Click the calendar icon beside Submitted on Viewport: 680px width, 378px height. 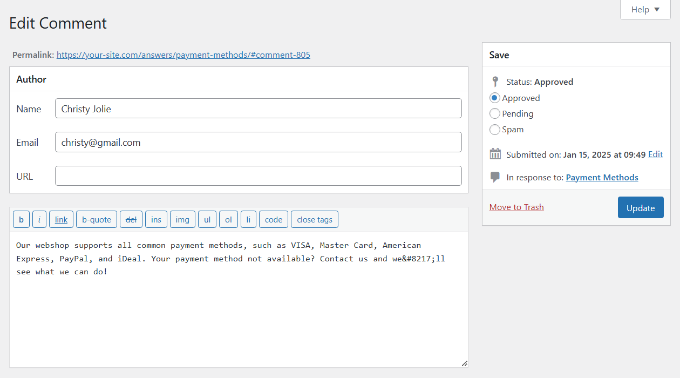pyautogui.click(x=495, y=154)
